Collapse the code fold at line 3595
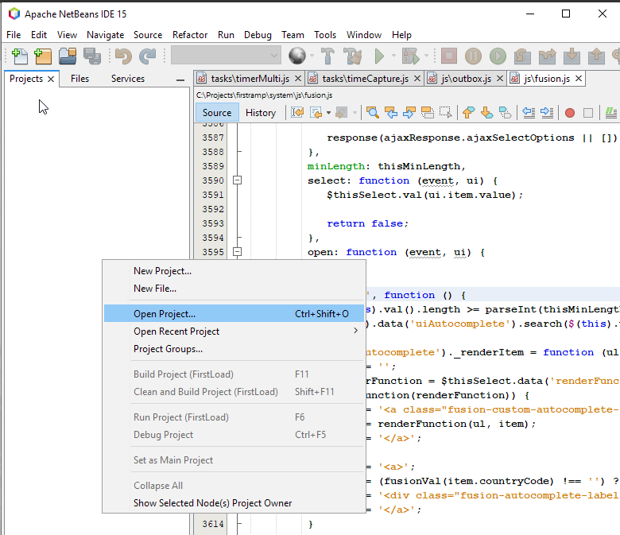This screenshot has width=620, height=535. point(237,252)
